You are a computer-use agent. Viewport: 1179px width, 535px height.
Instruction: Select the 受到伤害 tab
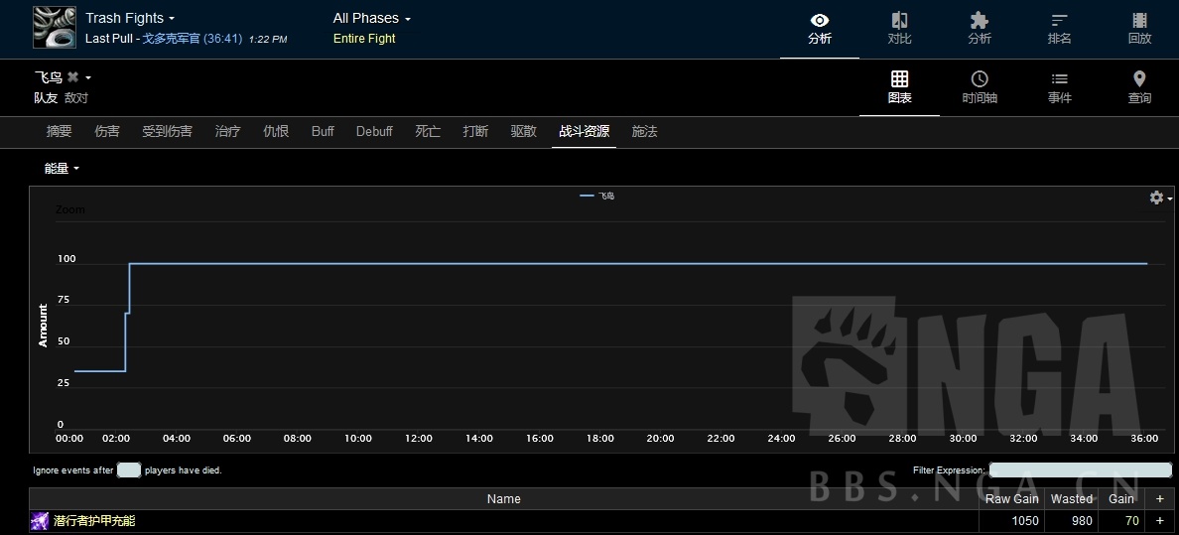167,132
